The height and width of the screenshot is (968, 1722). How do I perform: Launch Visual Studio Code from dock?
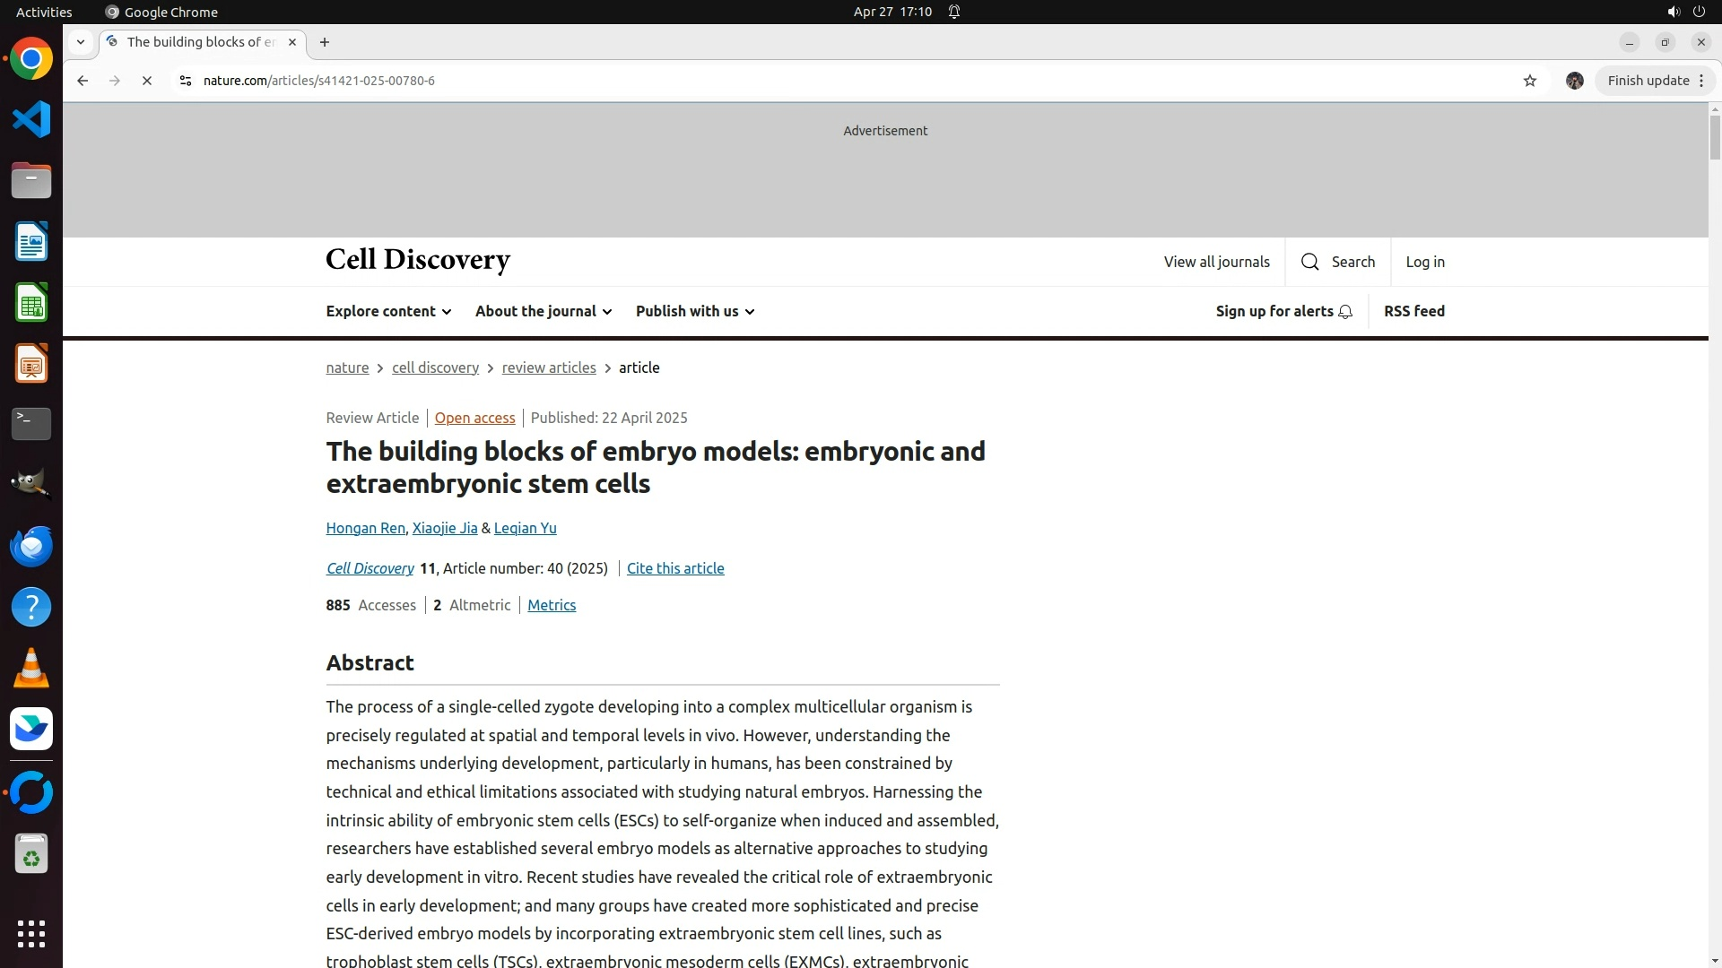click(x=31, y=119)
